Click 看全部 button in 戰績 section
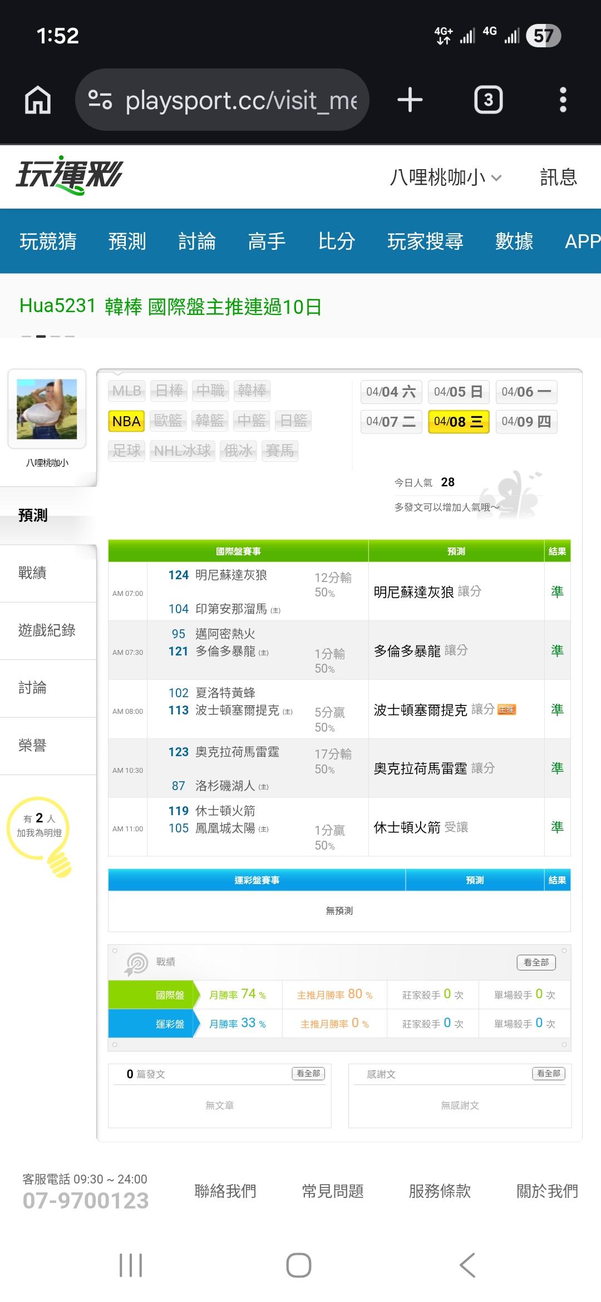The height and width of the screenshot is (1302, 601). (x=536, y=962)
